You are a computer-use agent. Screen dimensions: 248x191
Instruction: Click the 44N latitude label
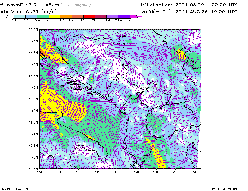pyautogui.click(x=35, y=64)
